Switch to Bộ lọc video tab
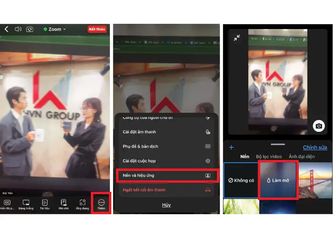 (269, 156)
